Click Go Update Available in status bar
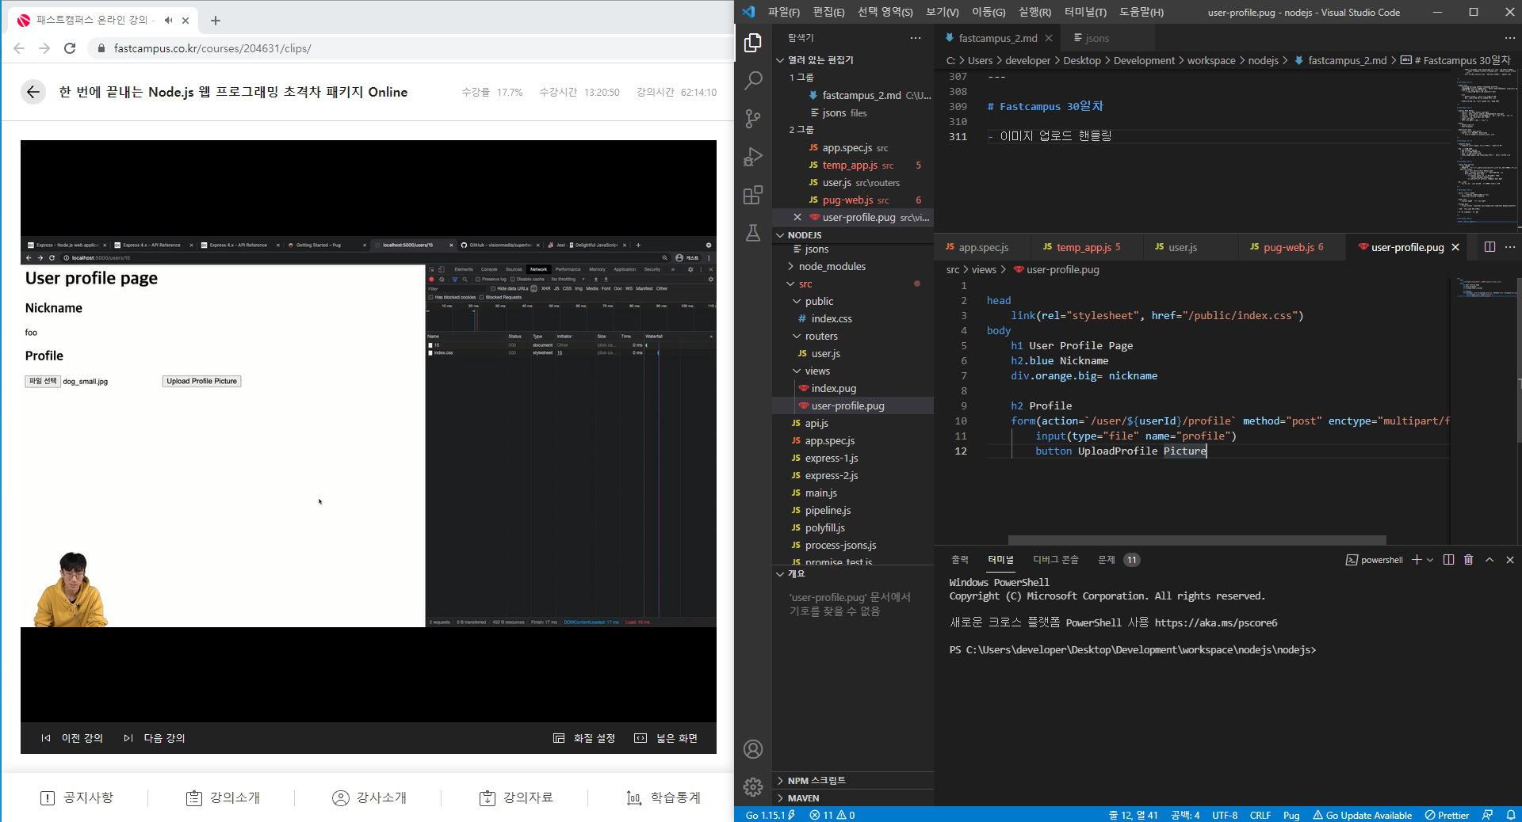This screenshot has height=822, width=1522. point(1362,815)
